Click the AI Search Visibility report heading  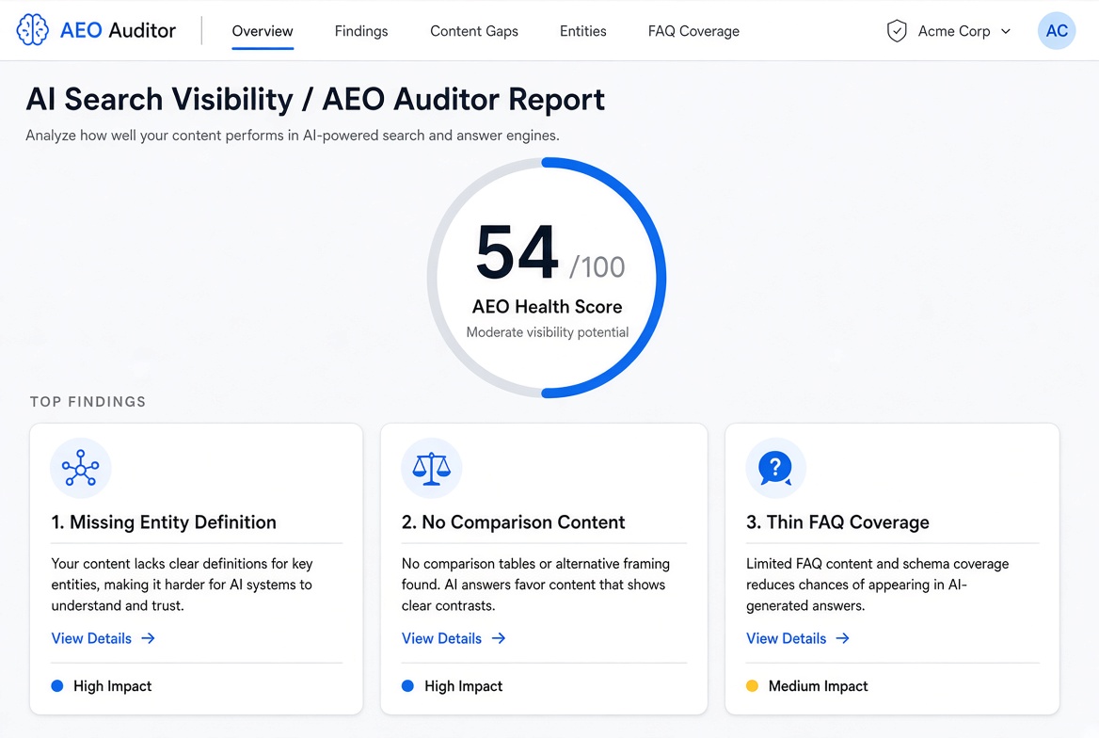click(x=315, y=99)
